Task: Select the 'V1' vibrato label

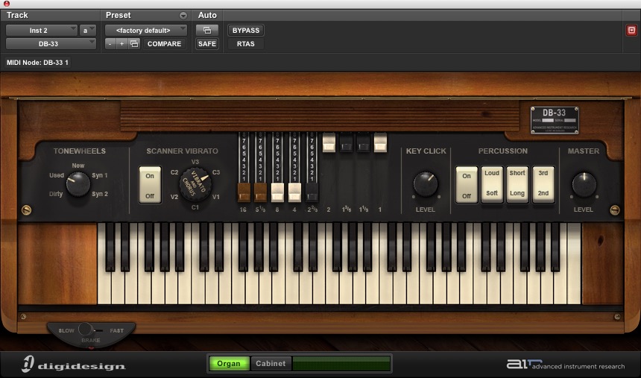Action: [x=216, y=197]
